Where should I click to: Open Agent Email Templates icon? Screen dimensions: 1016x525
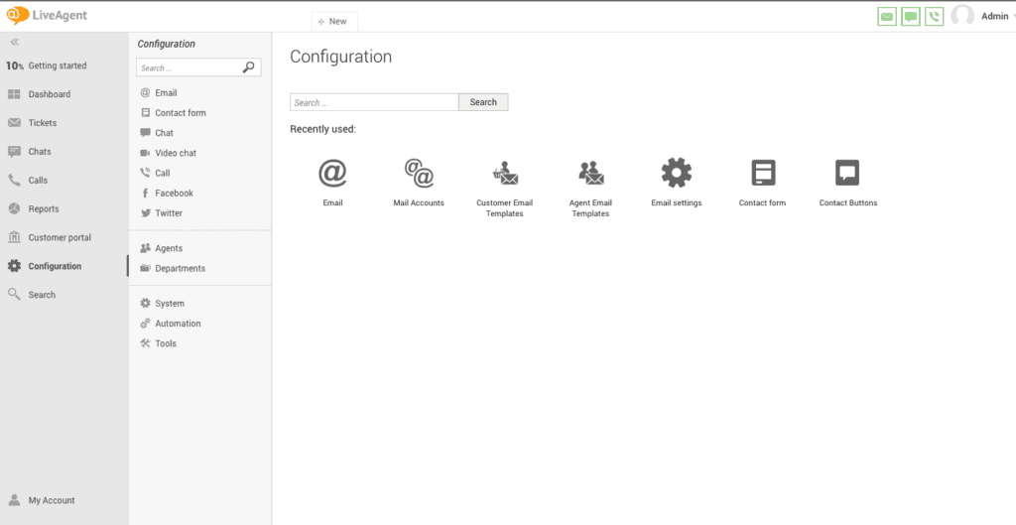tap(590, 174)
